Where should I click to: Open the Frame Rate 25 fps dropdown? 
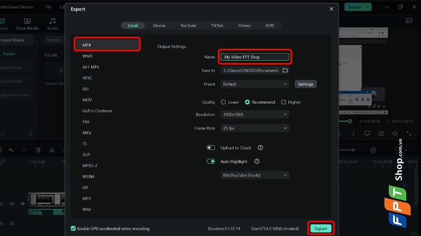[255, 128]
